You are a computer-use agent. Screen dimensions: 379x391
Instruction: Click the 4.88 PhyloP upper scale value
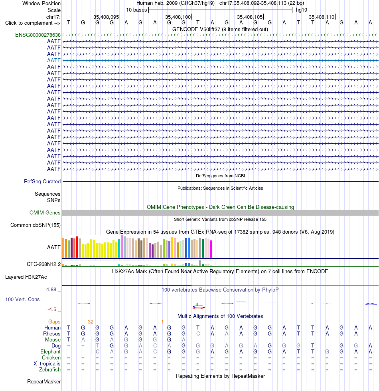(51, 290)
